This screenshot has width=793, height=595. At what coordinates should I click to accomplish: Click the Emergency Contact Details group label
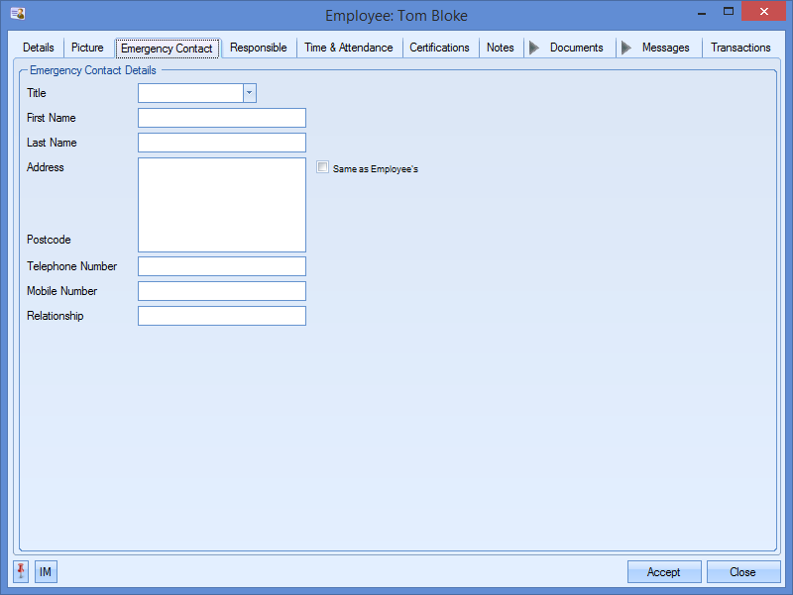[x=93, y=70]
